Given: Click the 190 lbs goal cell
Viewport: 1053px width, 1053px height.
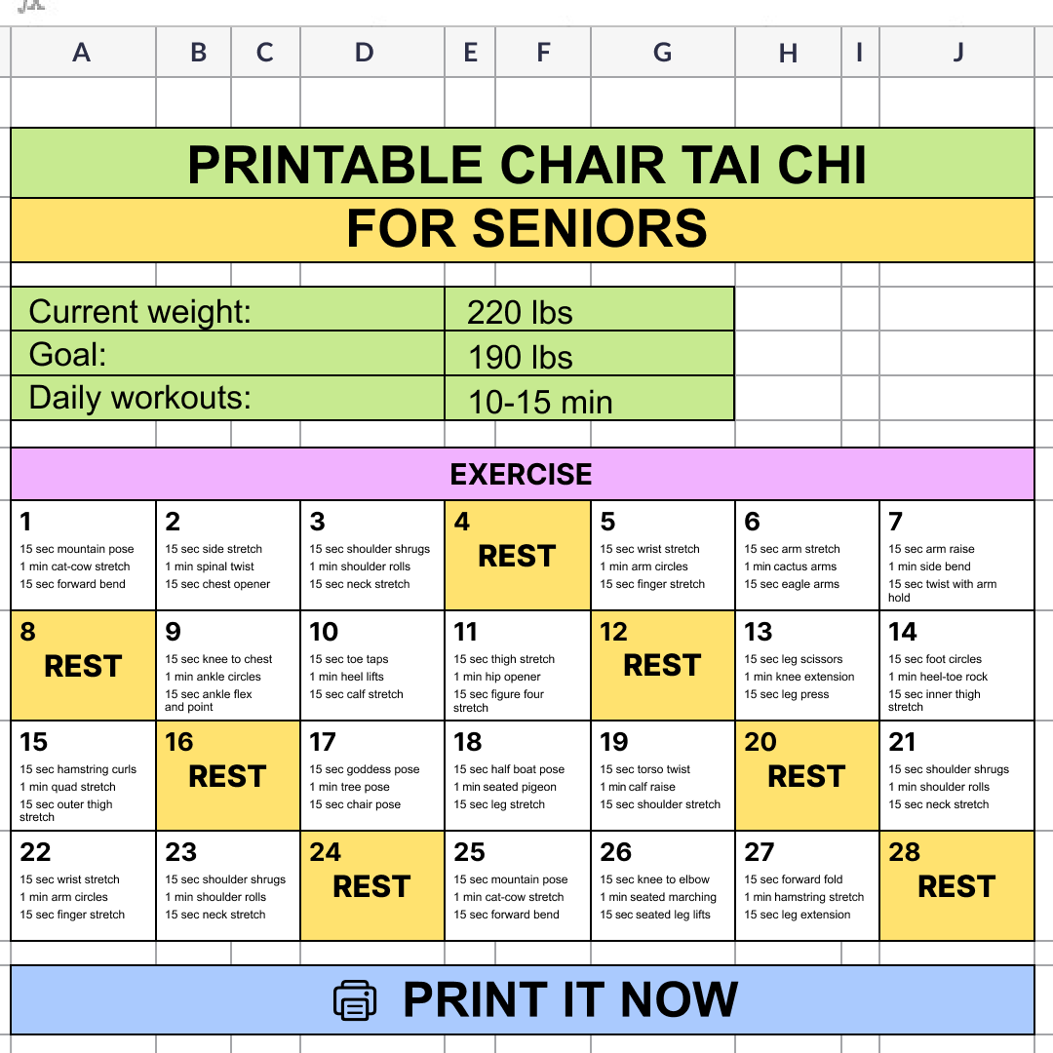Looking at the screenshot, I should (x=590, y=354).
